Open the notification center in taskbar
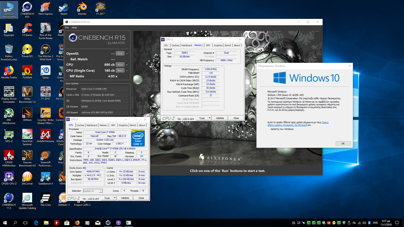Viewport: 404px width, 227px height. (397, 223)
